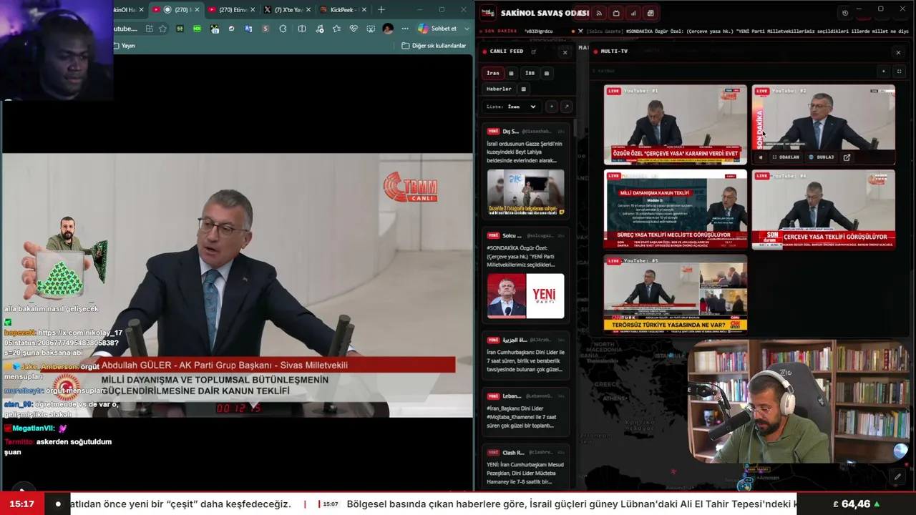This screenshot has width=916, height=515.
Task: Expand the chevron next to Sohbet et
Action: click(467, 29)
